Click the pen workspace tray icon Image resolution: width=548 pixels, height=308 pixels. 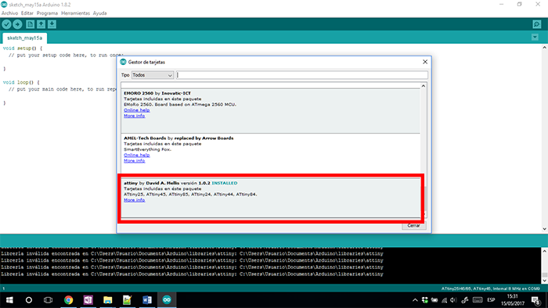(x=465, y=300)
